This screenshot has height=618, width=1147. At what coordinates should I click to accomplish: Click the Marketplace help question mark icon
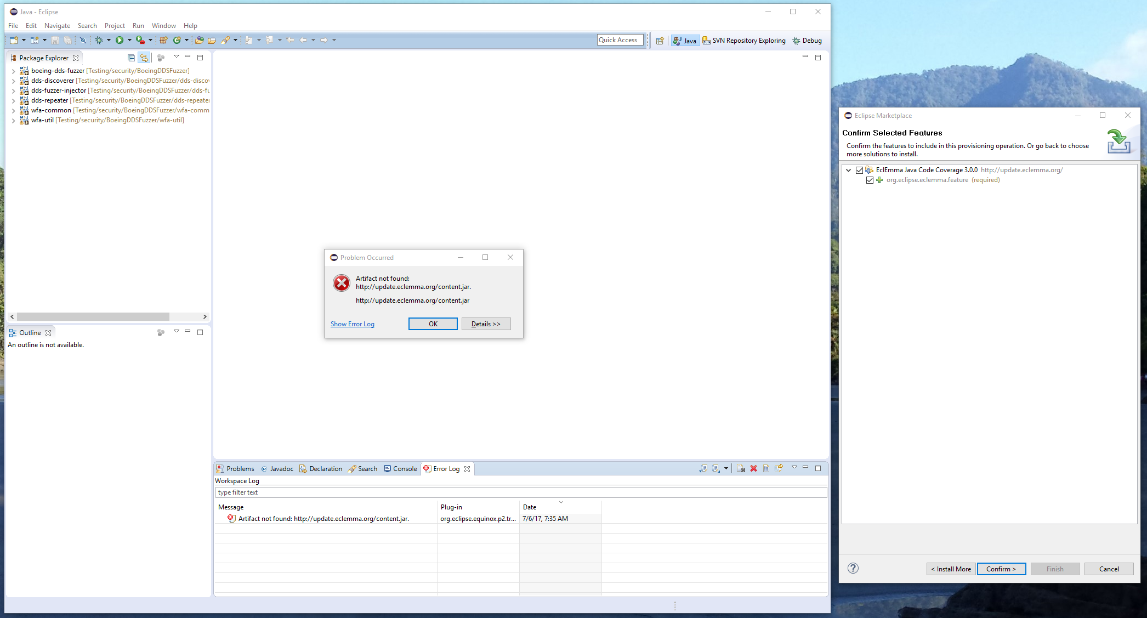click(853, 568)
